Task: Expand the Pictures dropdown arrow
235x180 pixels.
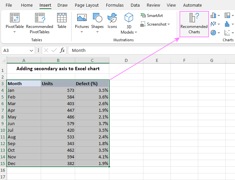Action: [x=82, y=32]
